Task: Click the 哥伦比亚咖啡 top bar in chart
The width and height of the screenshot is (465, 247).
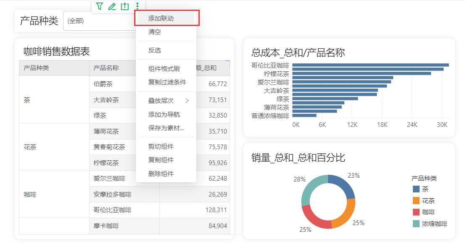Action: (x=370, y=65)
